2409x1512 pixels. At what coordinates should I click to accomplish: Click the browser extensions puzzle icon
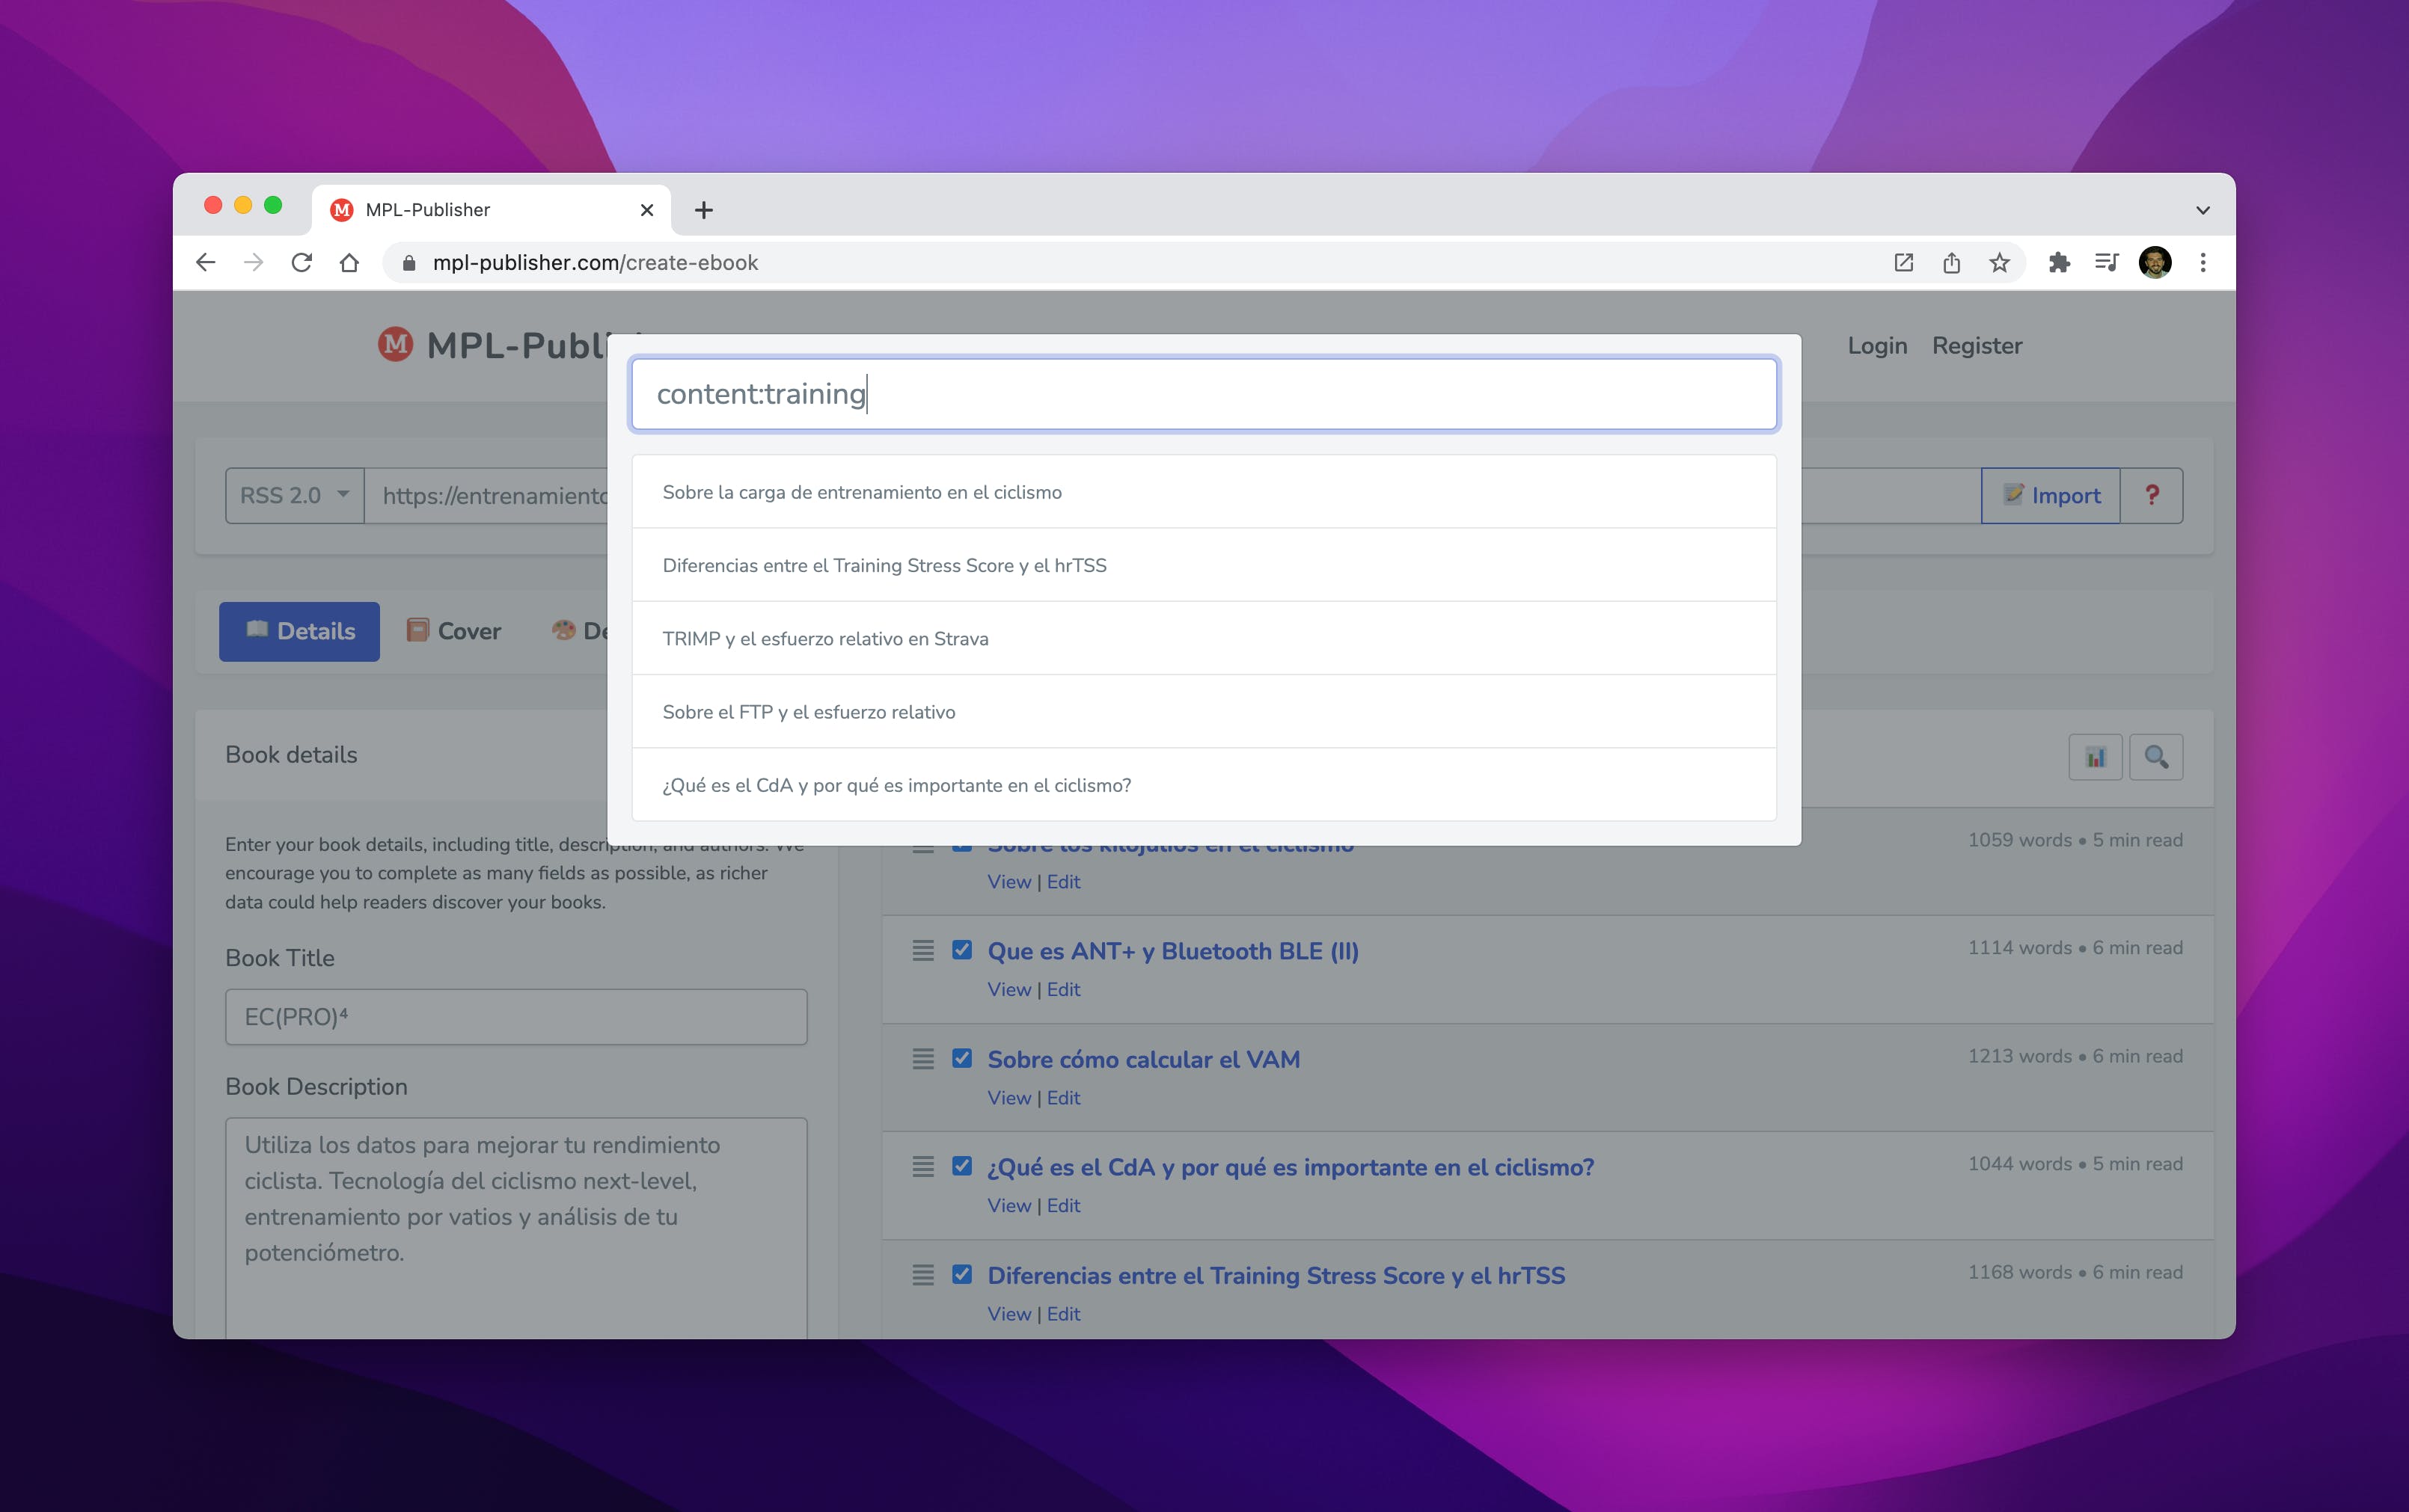click(2058, 263)
